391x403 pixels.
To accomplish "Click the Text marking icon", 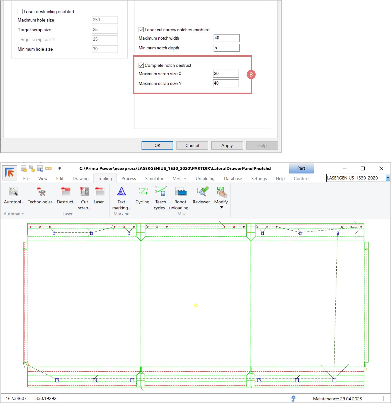I will (x=121, y=192).
